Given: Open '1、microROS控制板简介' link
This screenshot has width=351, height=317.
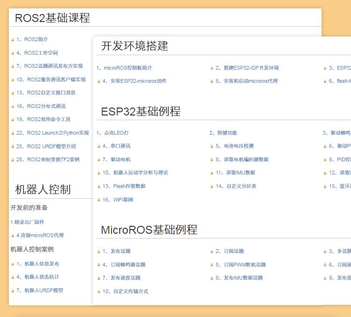Looking at the screenshot, I should pyautogui.click(x=124, y=68).
